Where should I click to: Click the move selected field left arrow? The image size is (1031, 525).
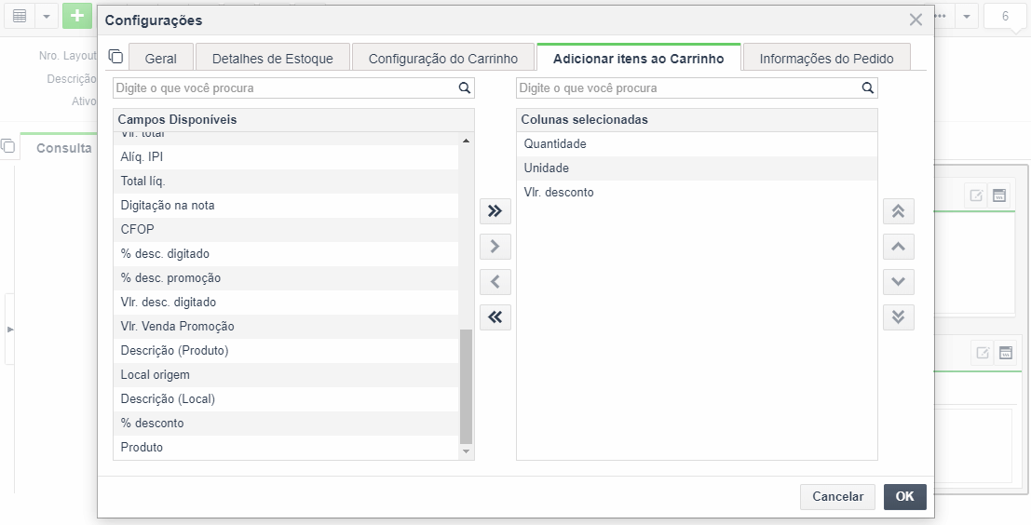tap(495, 282)
